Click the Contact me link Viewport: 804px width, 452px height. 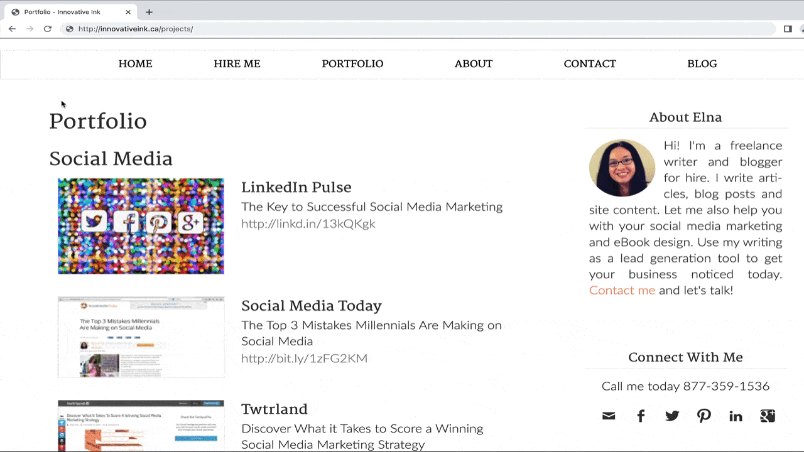click(622, 291)
